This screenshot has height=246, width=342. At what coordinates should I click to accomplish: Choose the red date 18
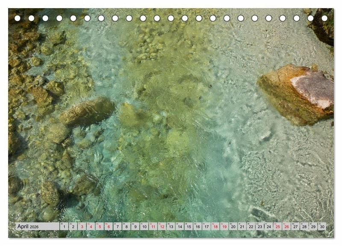[215, 227]
